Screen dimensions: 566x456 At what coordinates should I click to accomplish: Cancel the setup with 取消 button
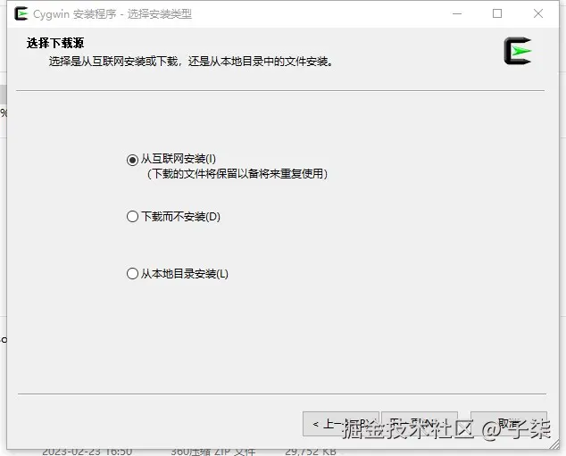pos(509,424)
